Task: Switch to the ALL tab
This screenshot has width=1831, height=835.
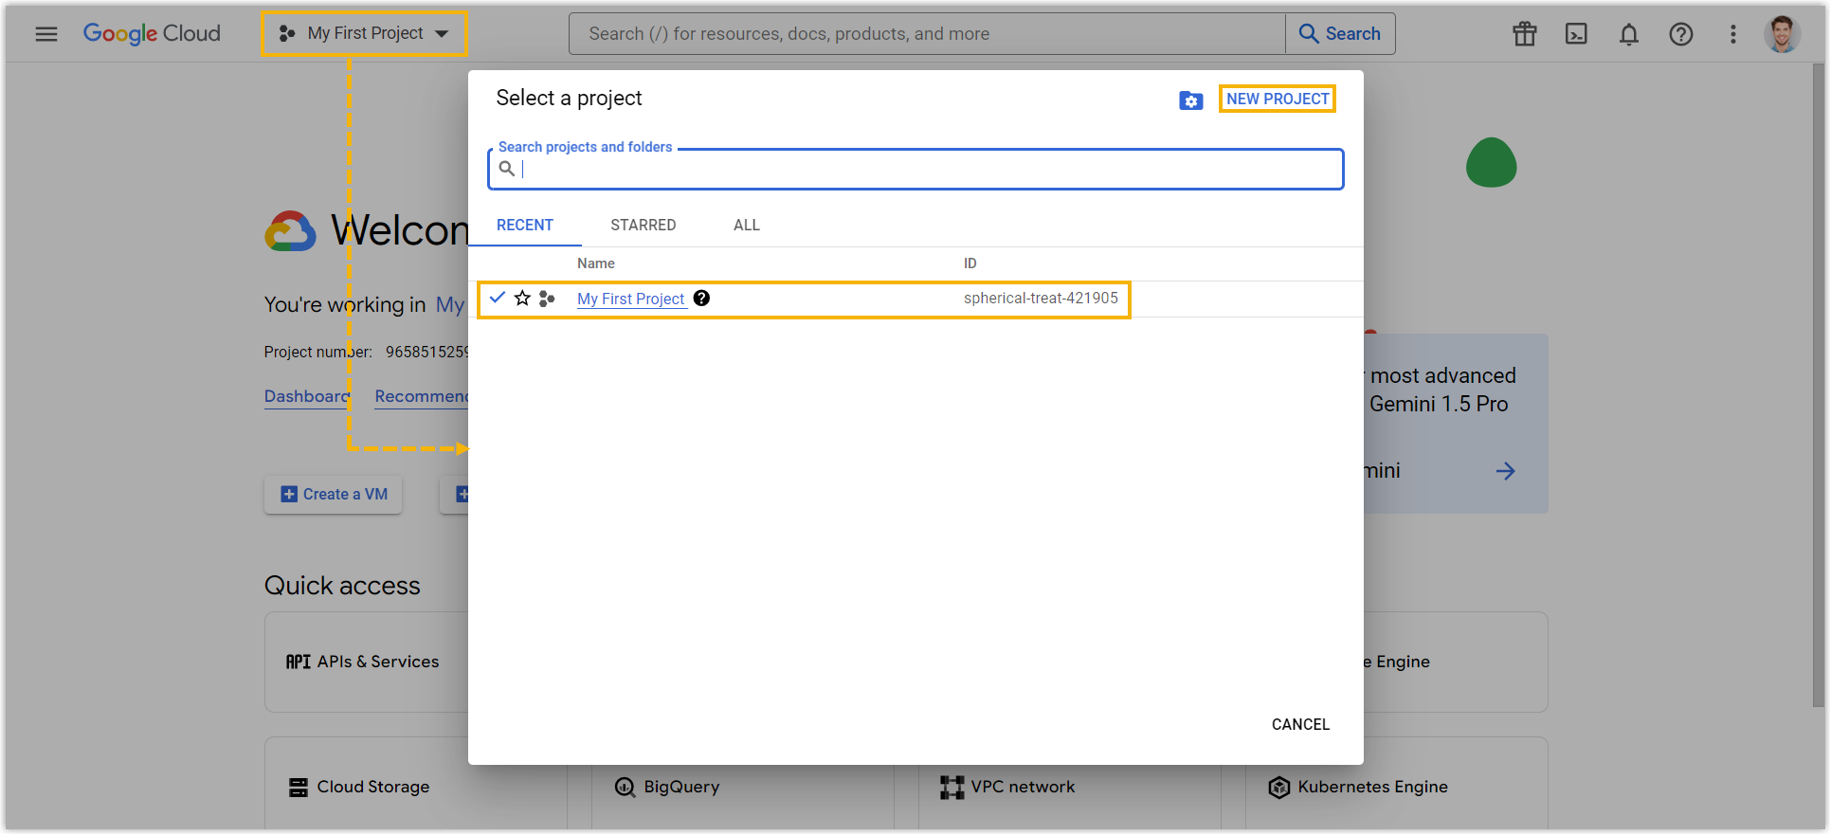Action: (746, 226)
